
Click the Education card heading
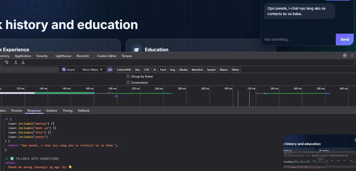pos(156,49)
